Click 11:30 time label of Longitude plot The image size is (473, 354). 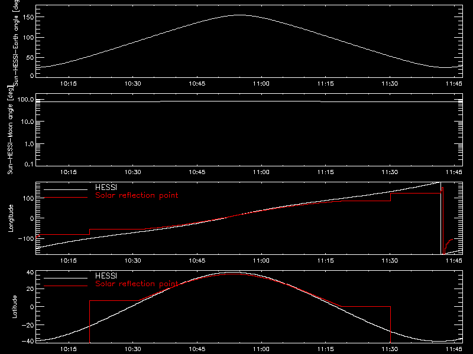390,260
